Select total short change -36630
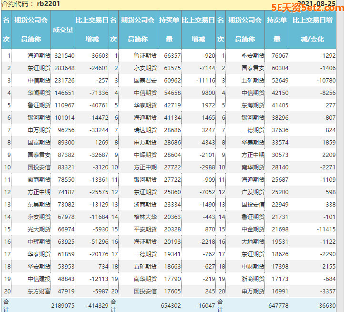Image resolution: width=345 pixels, height=312 pixels. (326, 306)
